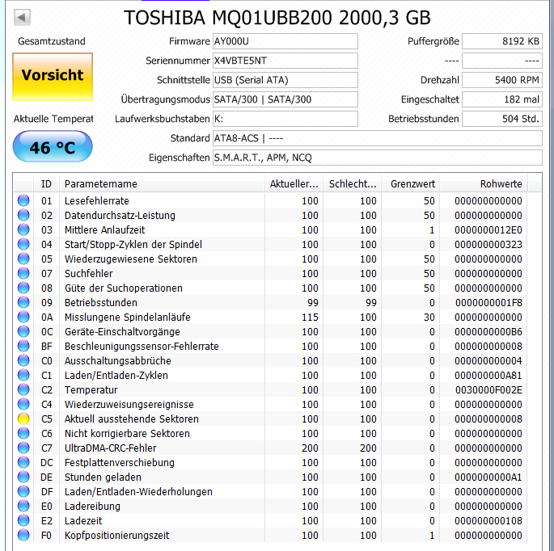
Task: Click raw value 0000000000B6
Action: pos(488,331)
